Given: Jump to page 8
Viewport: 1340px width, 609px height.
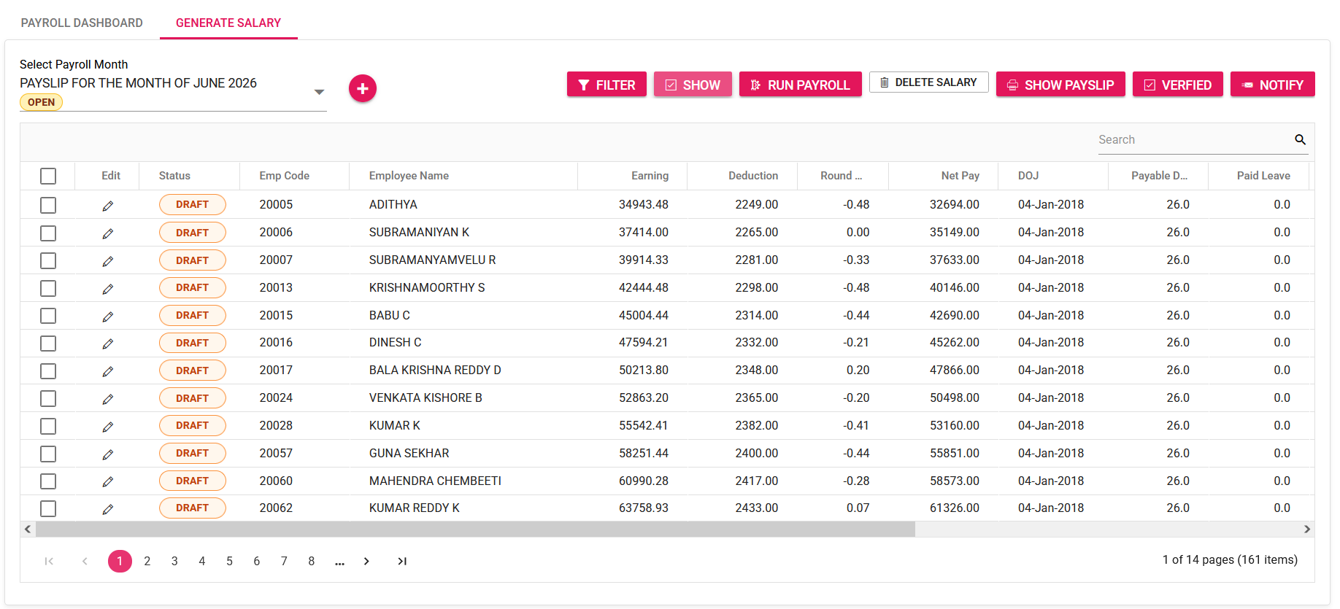Looking at the screenshot, I should [312, 561].
